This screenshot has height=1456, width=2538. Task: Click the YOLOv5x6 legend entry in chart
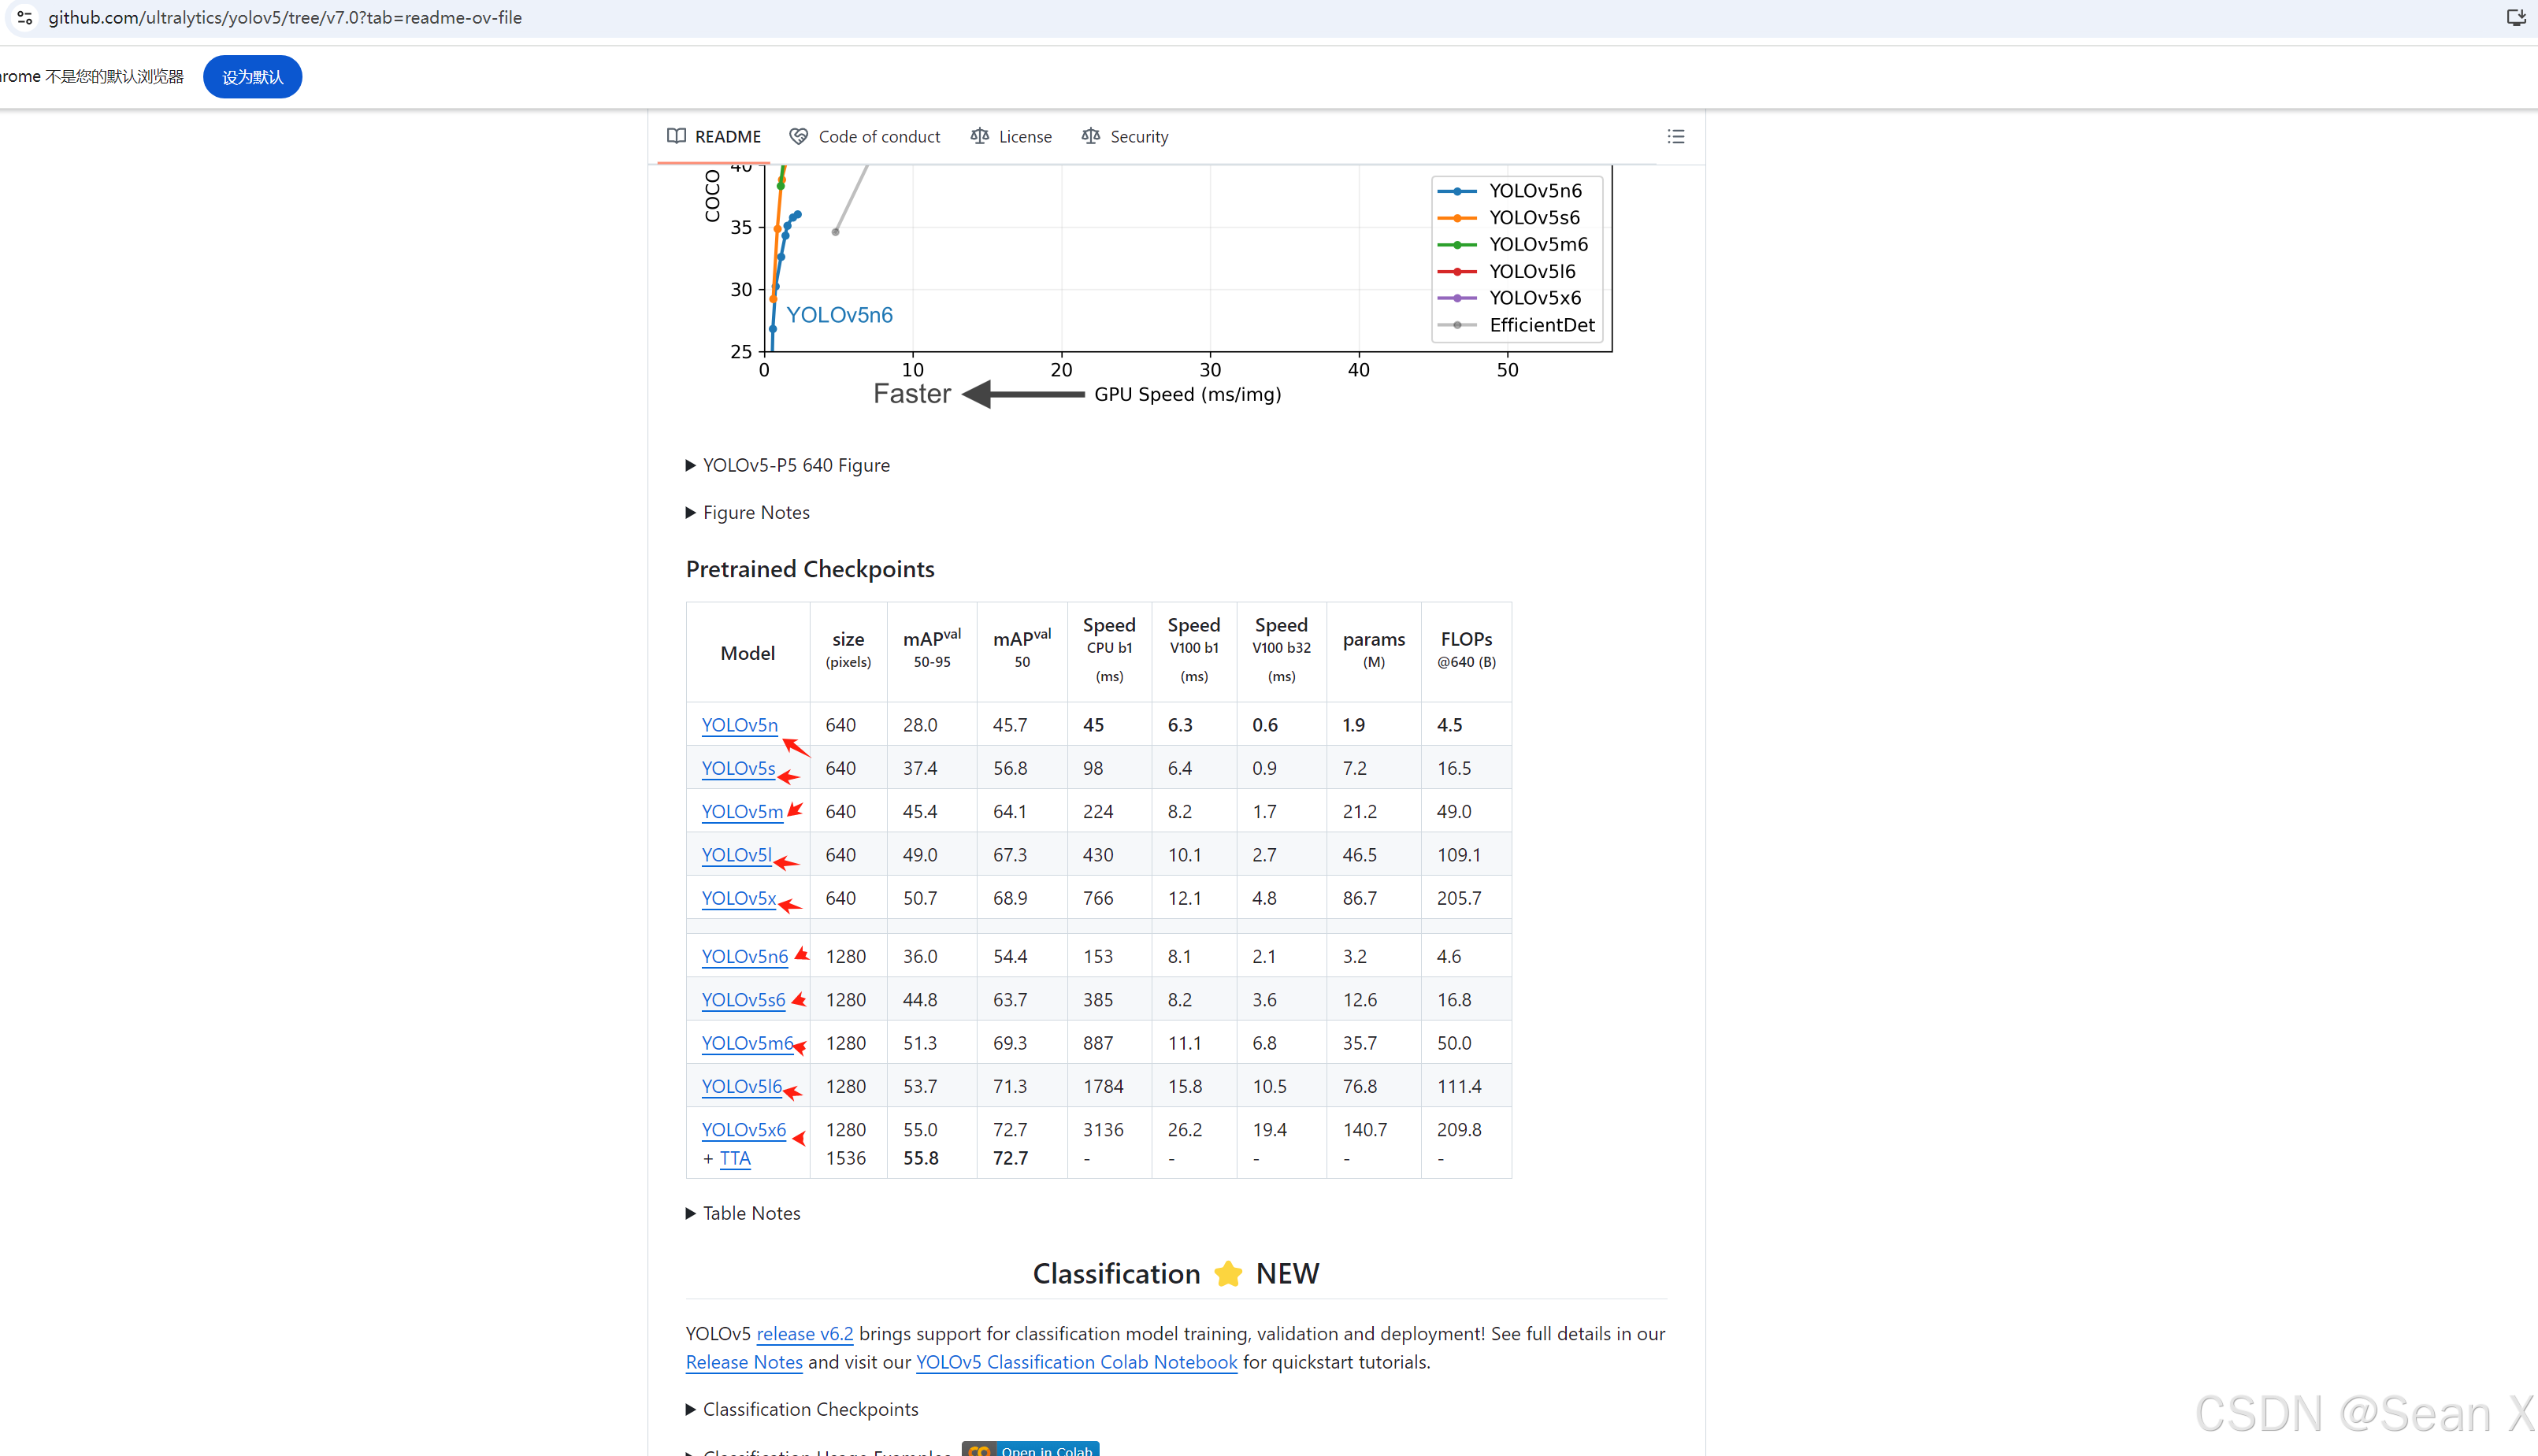click(1510, 298)
